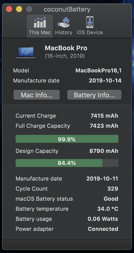Image resolution: width=134 pixels, height=253 pixels.
Task: Select the This Mac tab label
Action: coord(40,32)
